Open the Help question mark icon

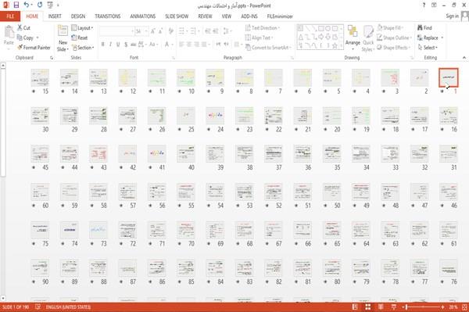click(424, 5)
